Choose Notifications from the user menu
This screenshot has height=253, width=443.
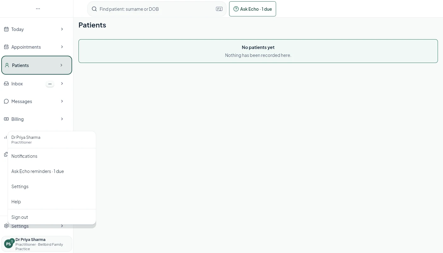(52, 156)
